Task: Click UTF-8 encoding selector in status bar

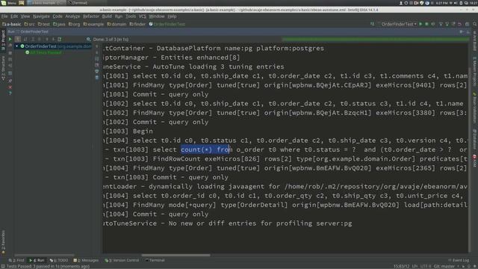Action: click(425, 267)
